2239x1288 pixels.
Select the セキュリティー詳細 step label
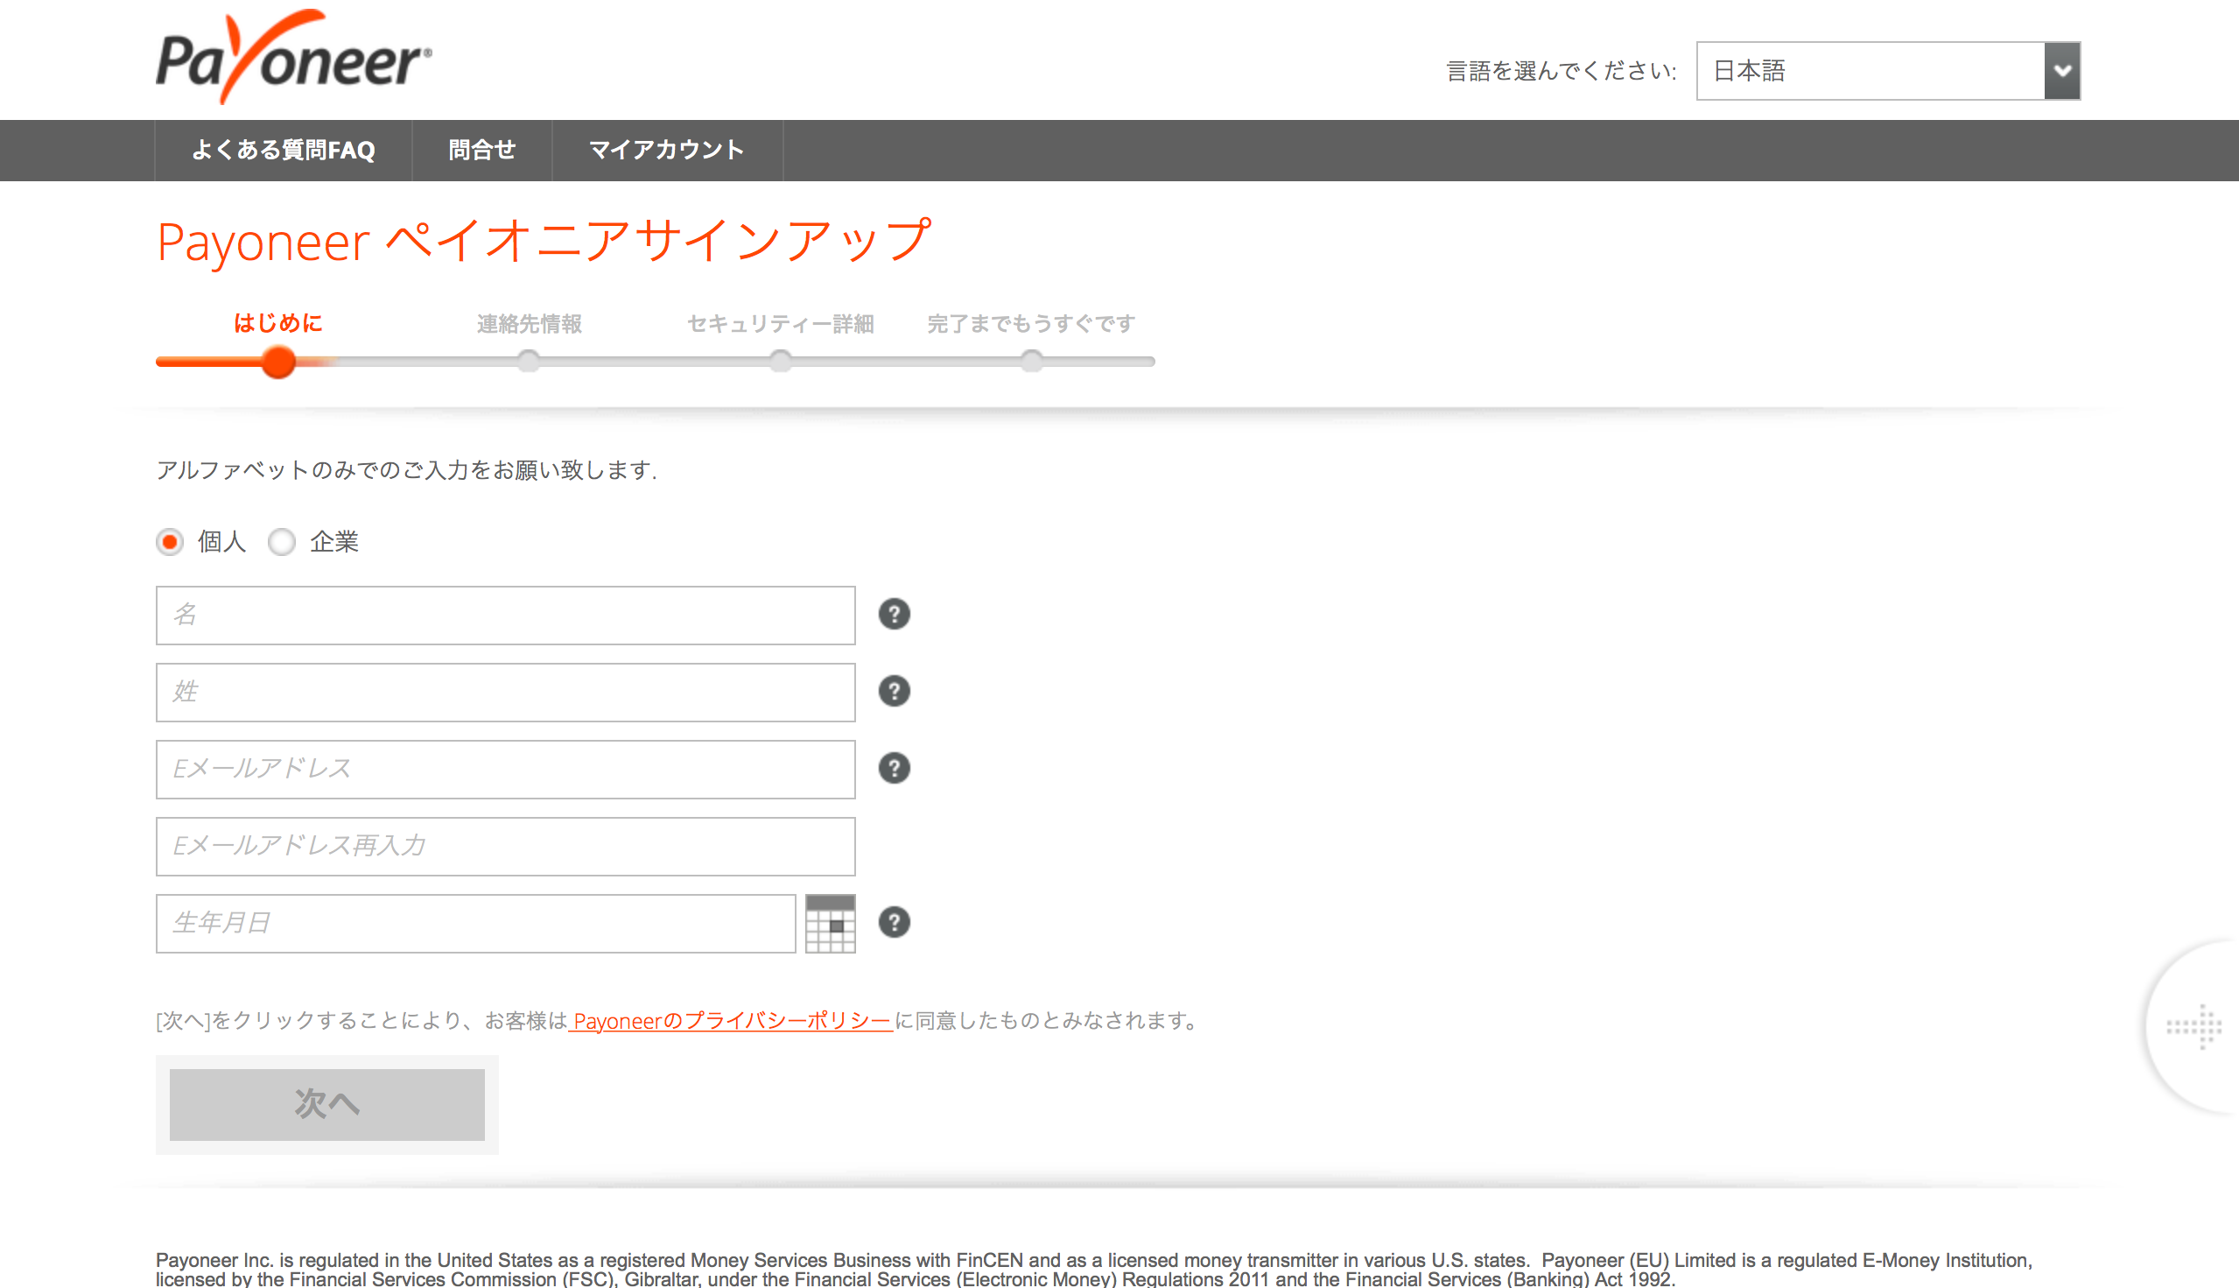(x=780, y=324)
